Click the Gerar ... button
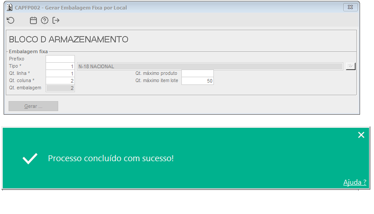Screen dimensions: 374x214 33,106
